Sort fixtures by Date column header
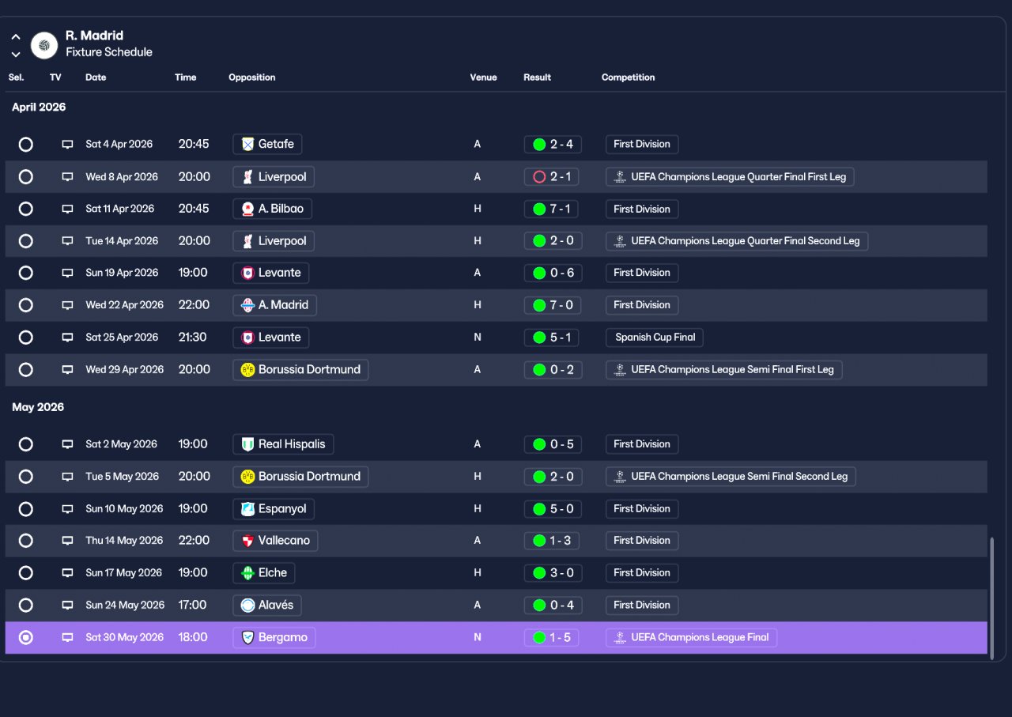The image size is (1012, 717). click(96, 77)
